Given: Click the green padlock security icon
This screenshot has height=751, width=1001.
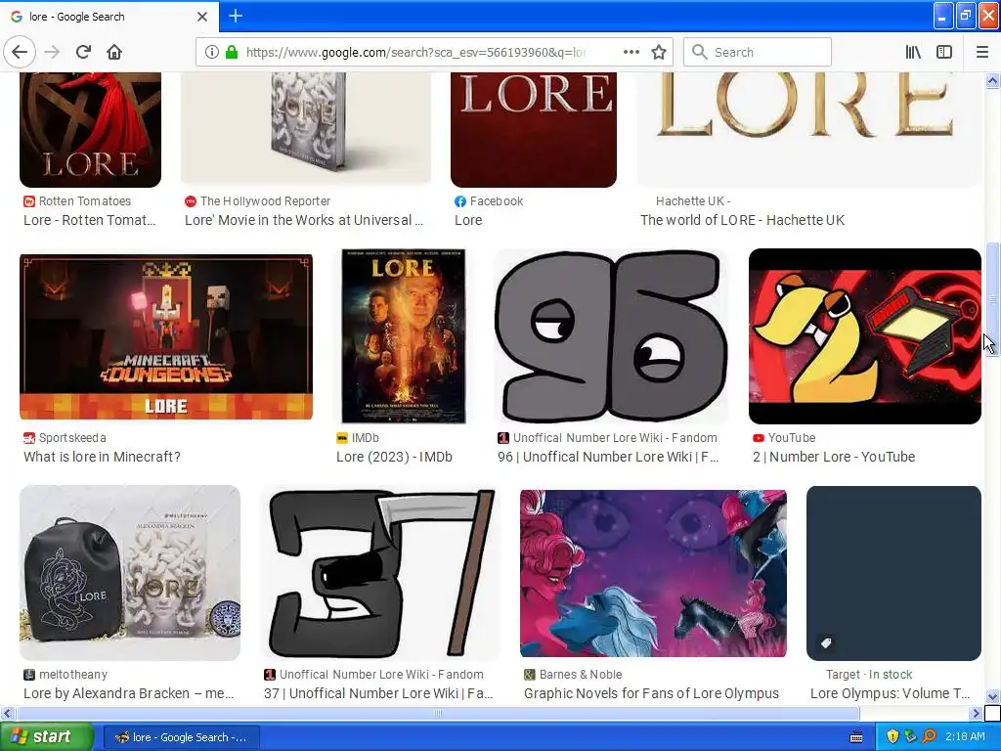Looking at the screenshot, I should pyautogui.click(x=231, y=52).
